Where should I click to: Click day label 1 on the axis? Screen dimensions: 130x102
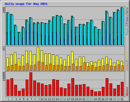coord(8,99)
